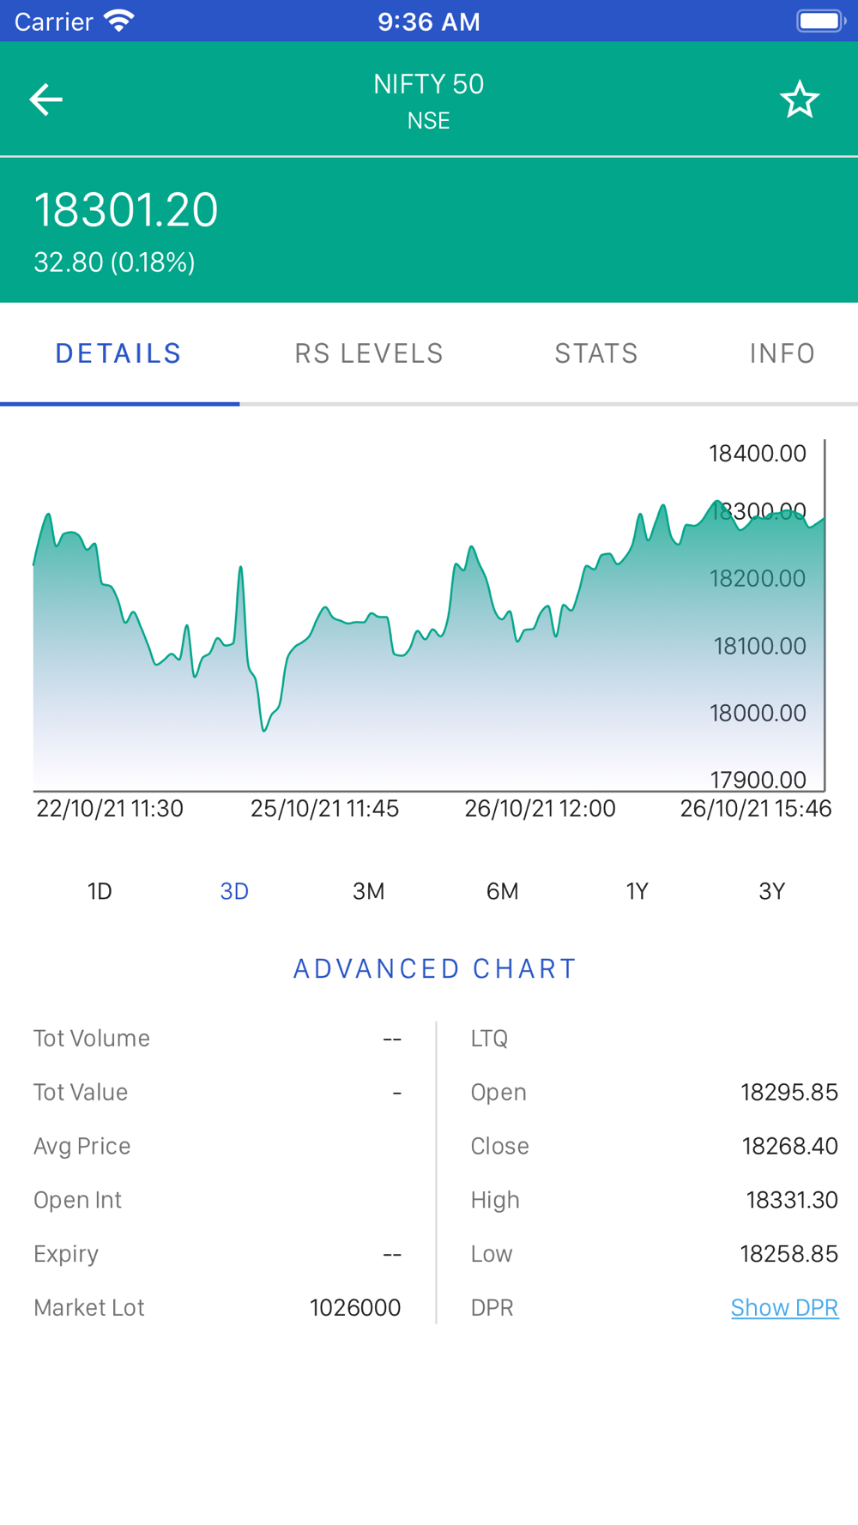Tap the Wi-Fi status icon

(118, 21)
